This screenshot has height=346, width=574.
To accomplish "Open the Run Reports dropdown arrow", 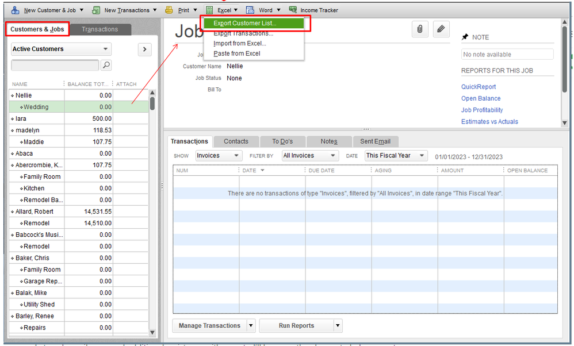I will (x=338, y=325).
